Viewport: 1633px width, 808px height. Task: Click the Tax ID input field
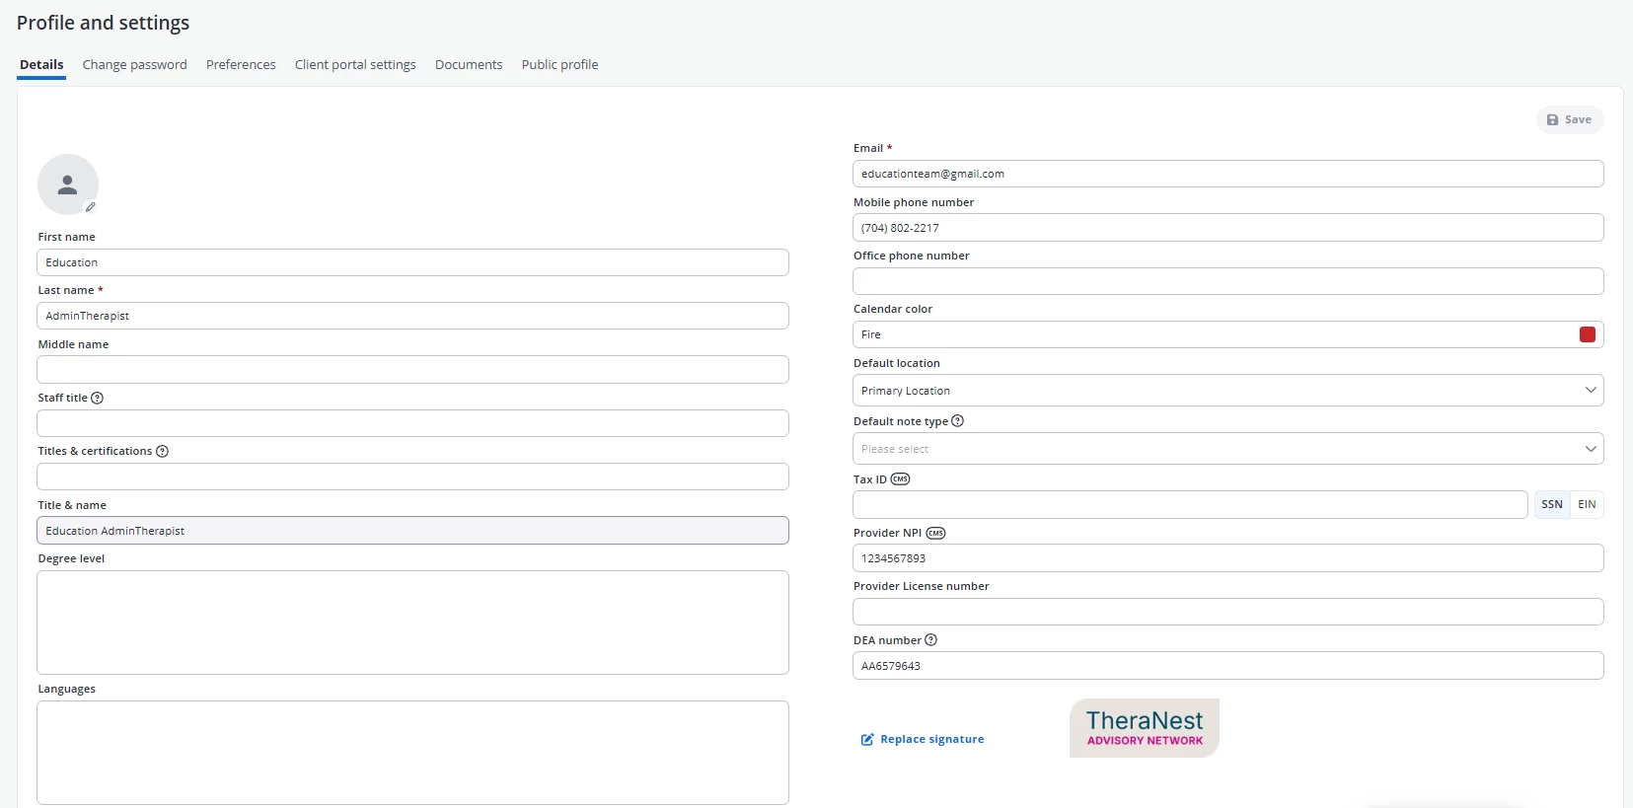coord(1190,504)
